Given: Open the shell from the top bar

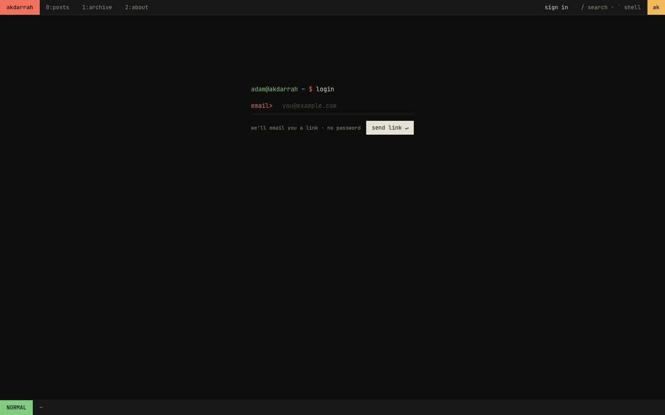Looking at the screenshot, I should (x=629, y=7).
